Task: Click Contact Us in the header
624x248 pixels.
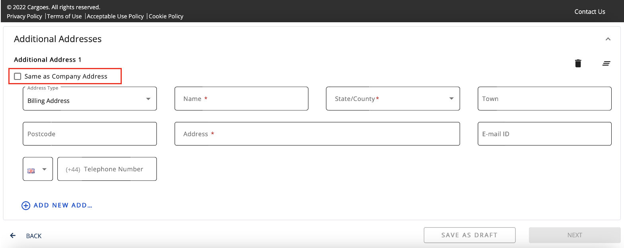Action: click(x=589, y=12)
